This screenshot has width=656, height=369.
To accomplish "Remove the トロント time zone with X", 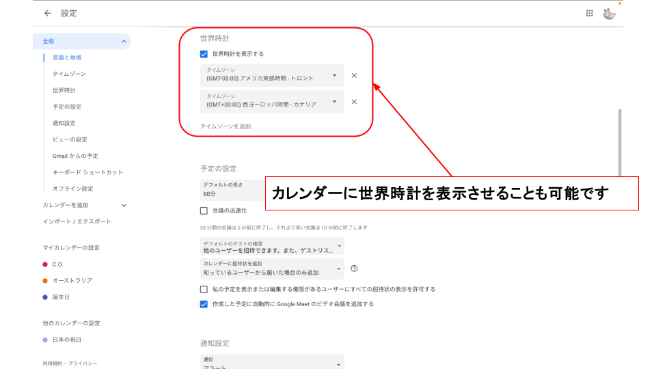I will (x=354, y=76).
